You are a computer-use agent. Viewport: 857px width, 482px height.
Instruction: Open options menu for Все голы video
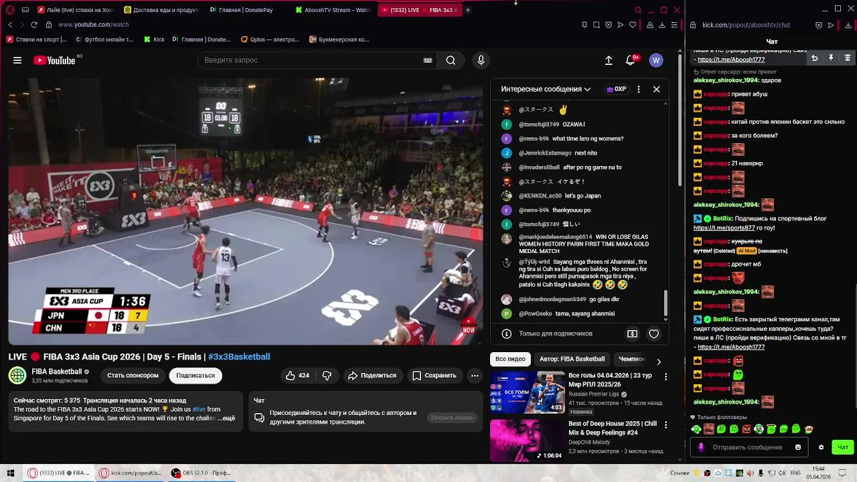tap(666, 377)
